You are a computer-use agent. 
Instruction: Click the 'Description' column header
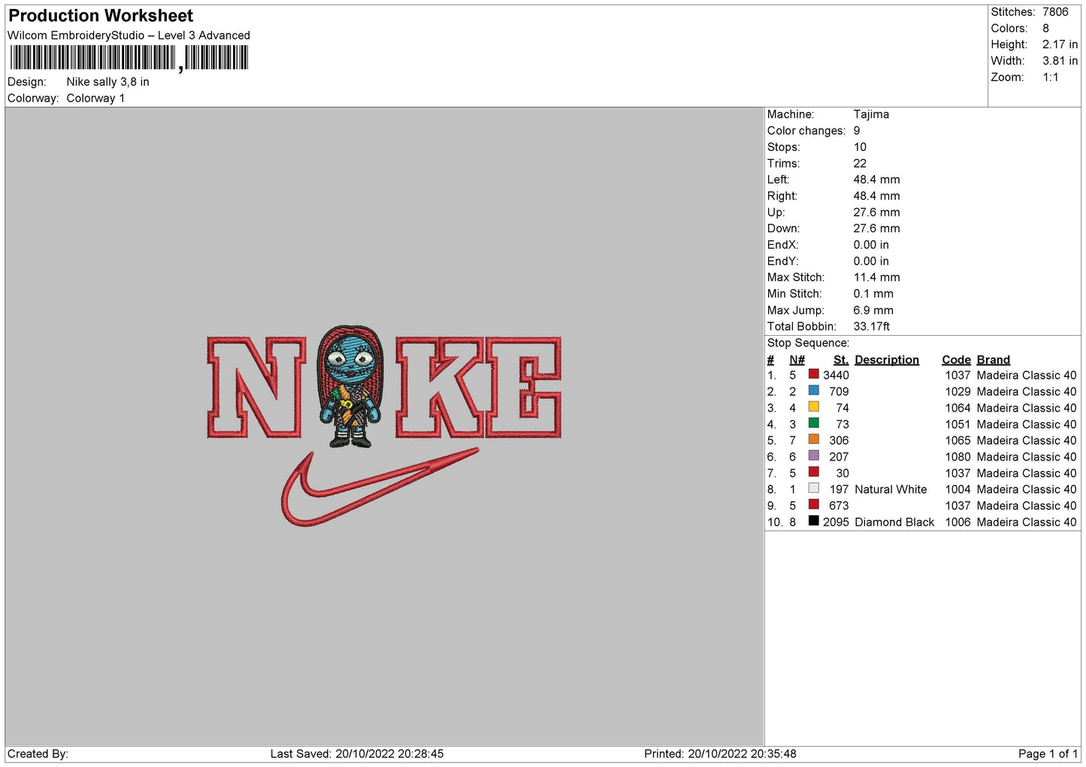point(887,360)
